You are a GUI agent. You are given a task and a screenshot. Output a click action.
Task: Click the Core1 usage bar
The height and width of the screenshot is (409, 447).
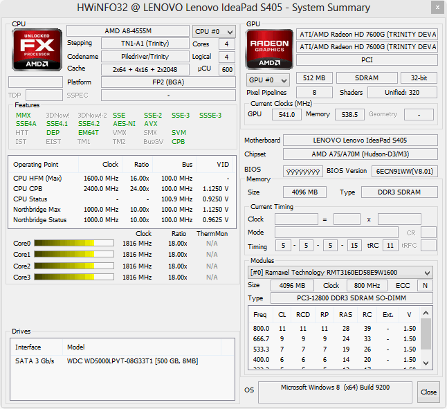click(x=74, y=254)
